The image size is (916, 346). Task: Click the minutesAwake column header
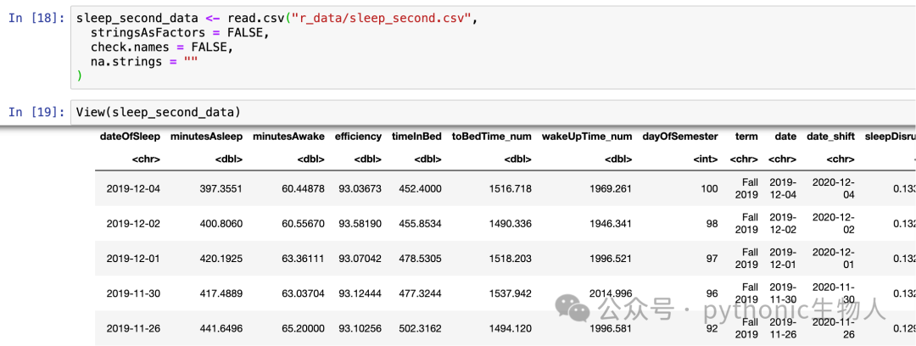(x=288, y=137)
